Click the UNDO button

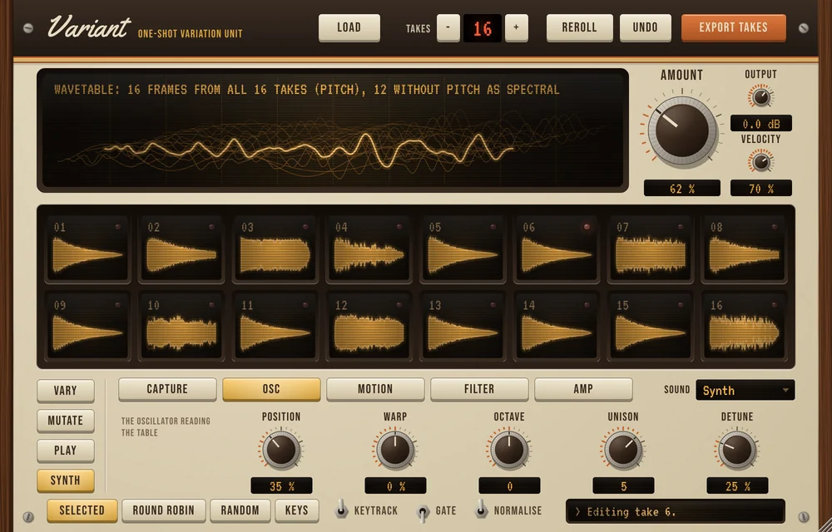(x=646, y=27)
